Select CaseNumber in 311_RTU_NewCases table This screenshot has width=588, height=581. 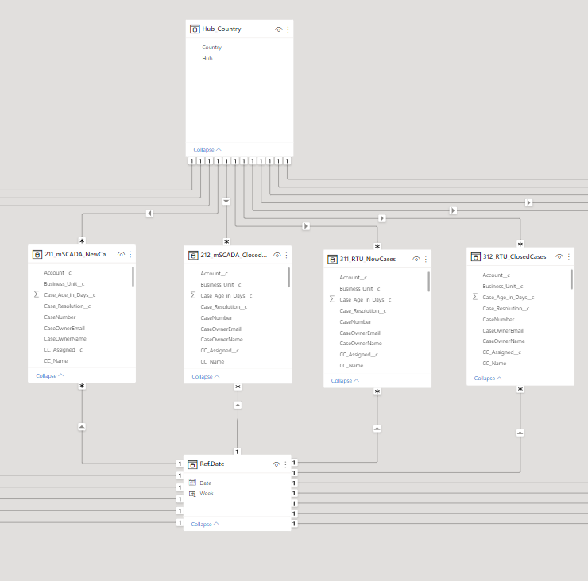[355, 321]
